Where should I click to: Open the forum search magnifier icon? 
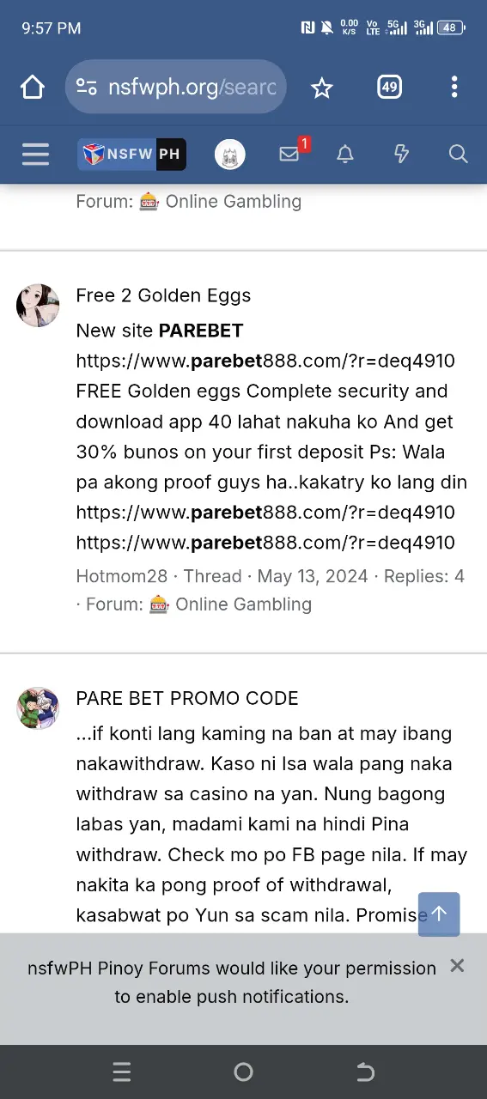coord(458,155)
